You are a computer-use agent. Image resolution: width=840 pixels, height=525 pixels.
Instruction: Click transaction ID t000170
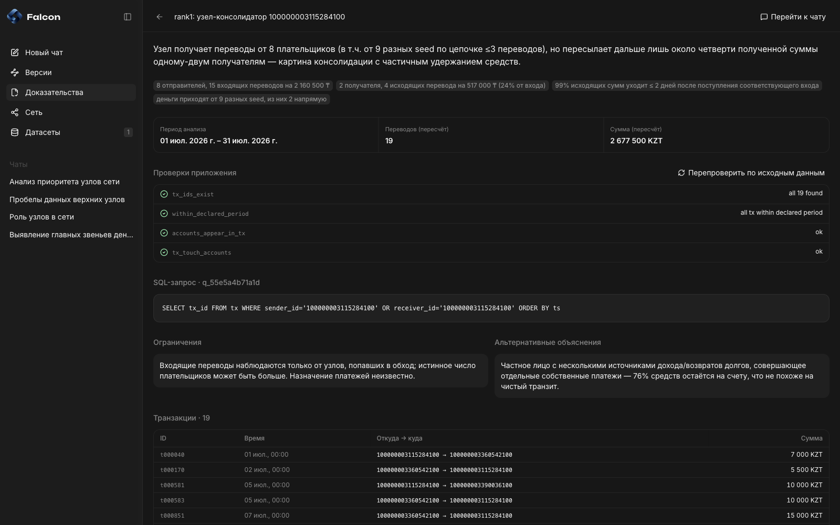[172, 470]
